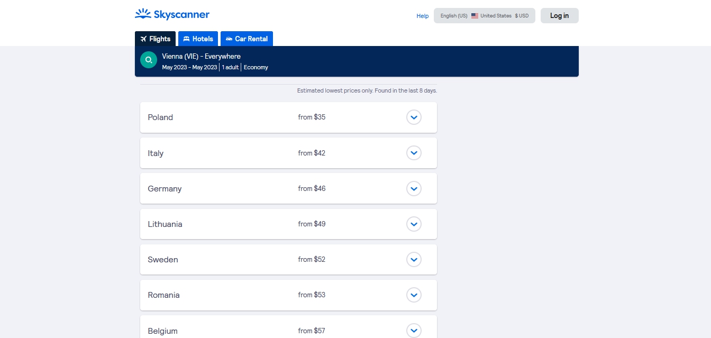Expand the Poland destination chevron
The height and width of the screenshot is (338, 711).
click(x=414, y=117)
